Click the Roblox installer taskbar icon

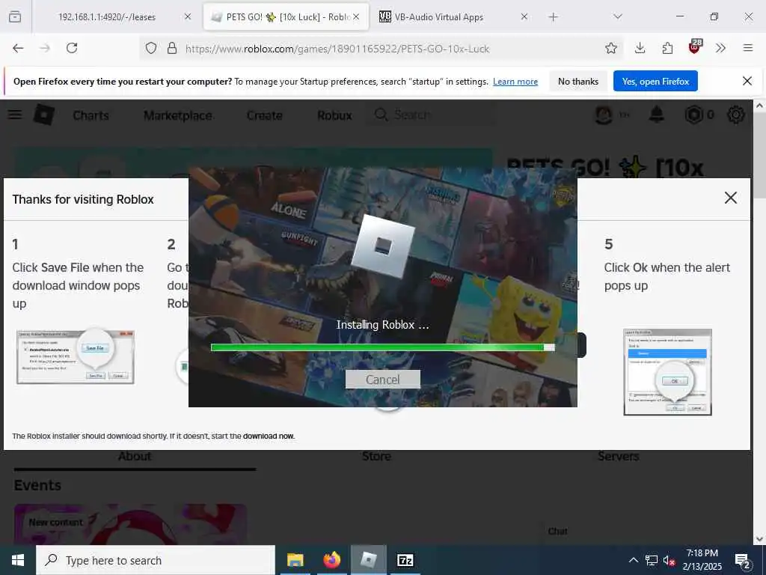coord(368,560)
